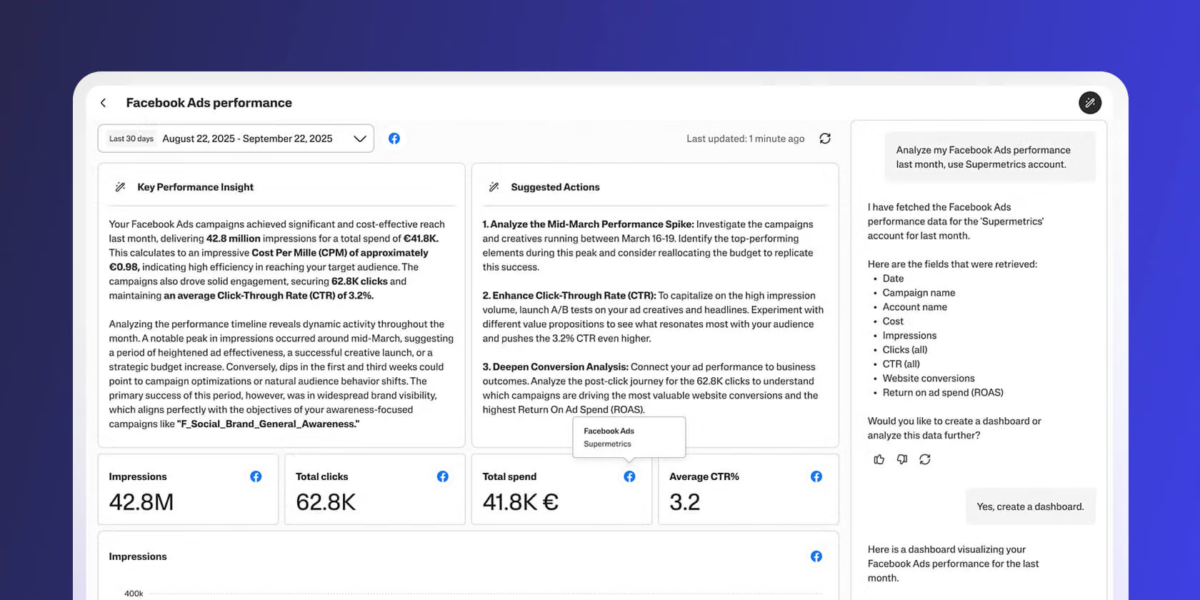Click Facebook source icon on Total spend card
Image resolution: width=1200 pixels, height=600 pixels.
(629, 476)
